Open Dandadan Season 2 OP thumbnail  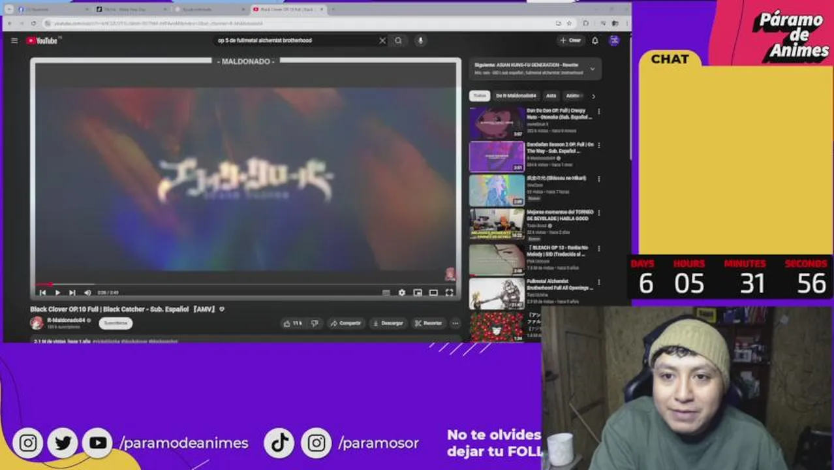497,157
